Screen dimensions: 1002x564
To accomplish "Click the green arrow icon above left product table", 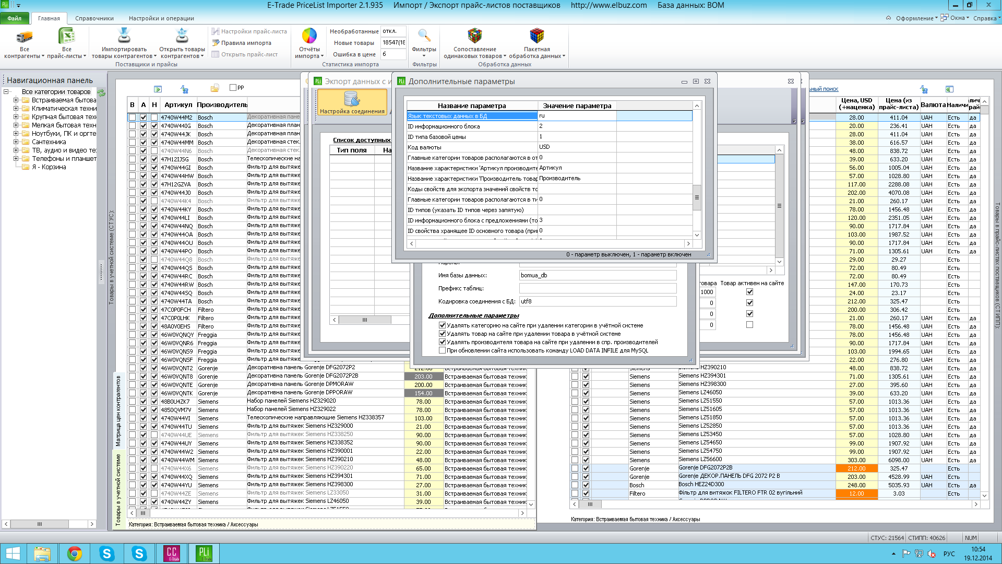I will pos(158,89).
